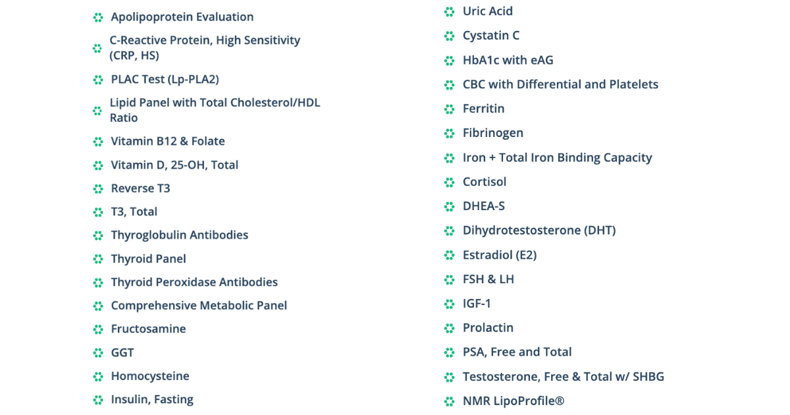Select Iron + Total Iron Binding Capacity
The width and height of the screenshot is (790, 415).
[557, 158]
